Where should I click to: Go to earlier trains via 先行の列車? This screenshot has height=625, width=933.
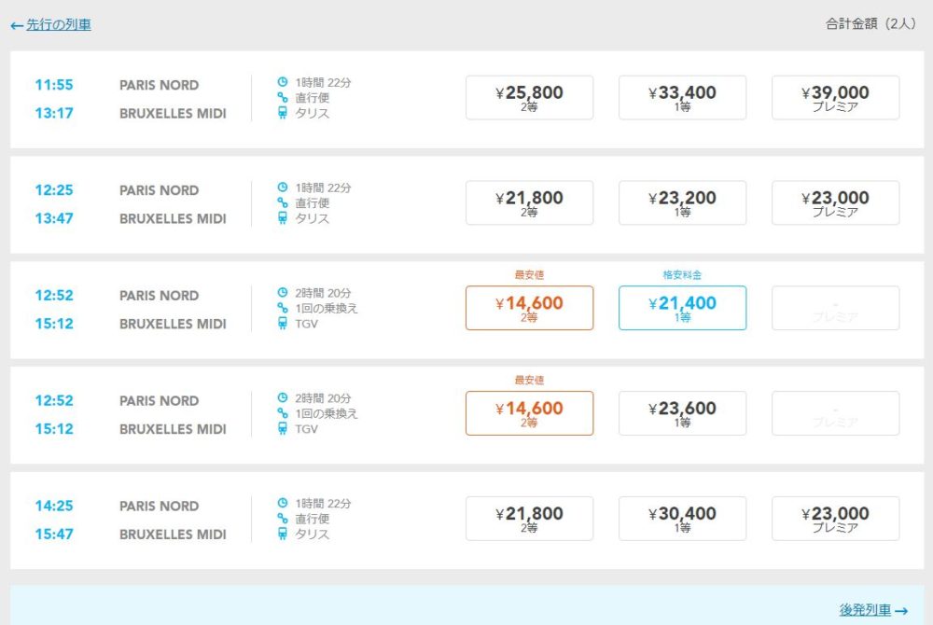51,25
